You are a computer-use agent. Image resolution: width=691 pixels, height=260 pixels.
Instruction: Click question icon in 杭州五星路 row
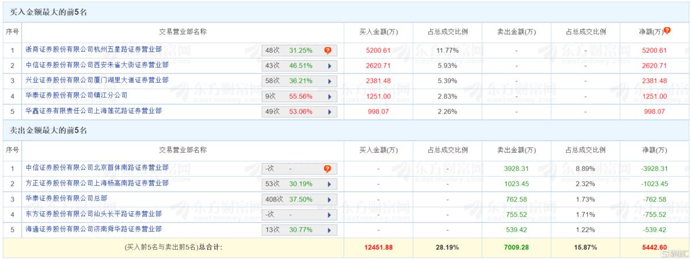327,51
